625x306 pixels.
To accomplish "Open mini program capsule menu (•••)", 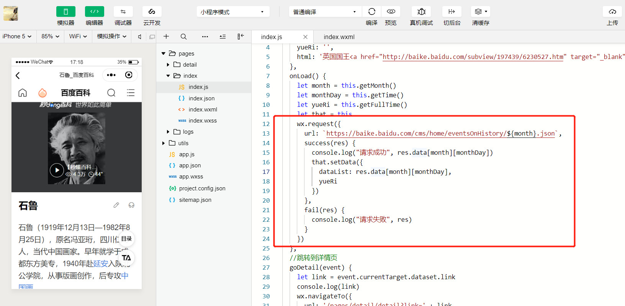I will pyautogui.click(x=111, y=75).
